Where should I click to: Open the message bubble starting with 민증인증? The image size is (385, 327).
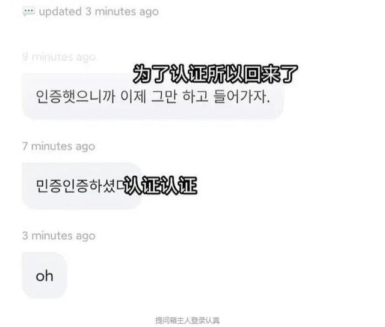(82, 185)
